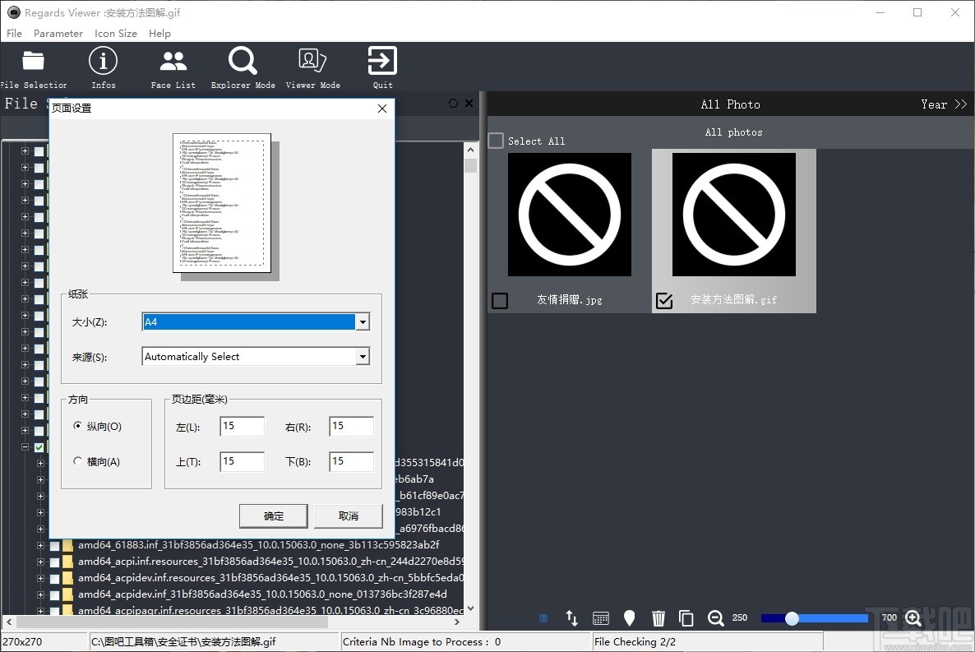This screenshot has width=975, height=652.
Task: Collapse the expanded checked tree node
Action: click(x=25, y=446)
